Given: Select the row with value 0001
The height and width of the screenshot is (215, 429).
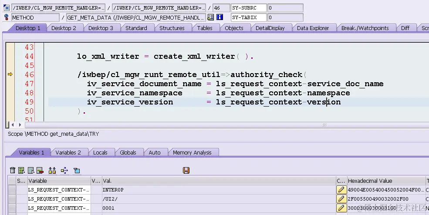Looking at the screenshot, I should [12, 208].
